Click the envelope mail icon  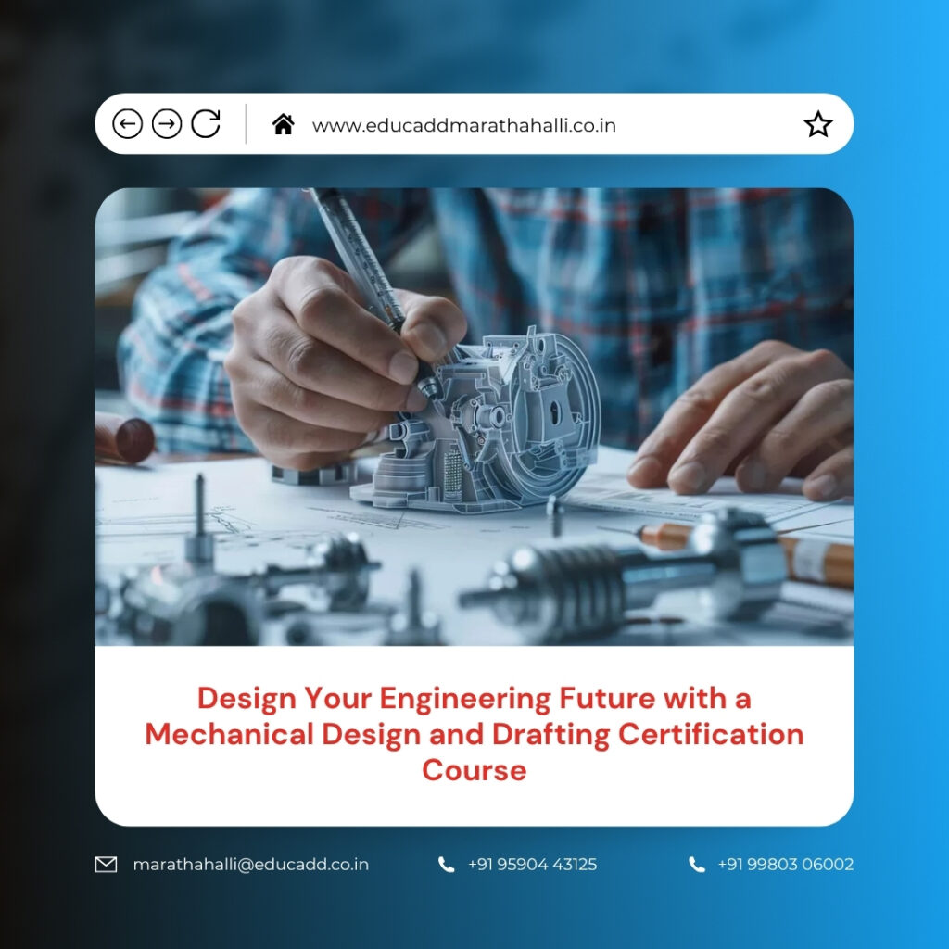tap(106, 865)
